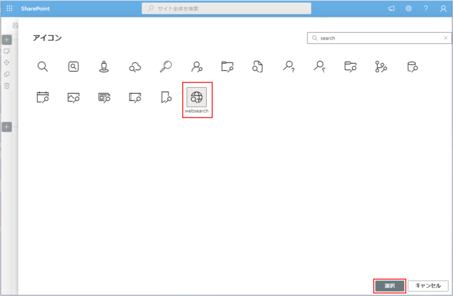The image size is (453, 296).
Task: Pick the basic magnifying glass search icon
Action: tap(43, 67)
